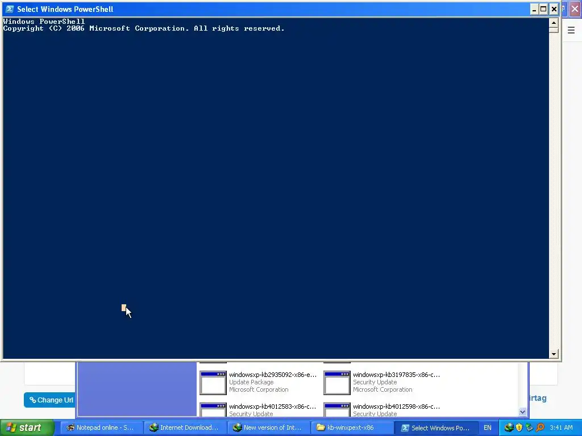Switch to New version of Int taskbar button

(x=268, y=428)
